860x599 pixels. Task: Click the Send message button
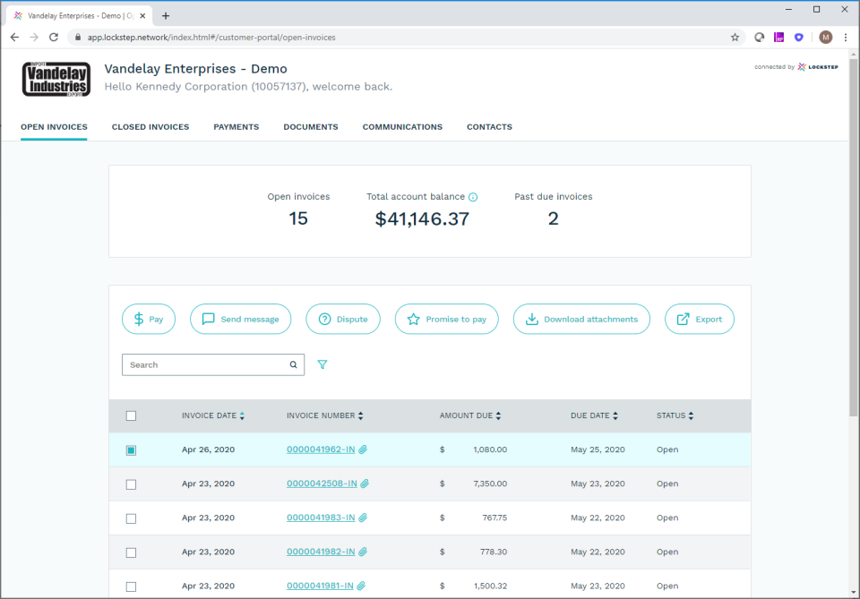[240, 319]
